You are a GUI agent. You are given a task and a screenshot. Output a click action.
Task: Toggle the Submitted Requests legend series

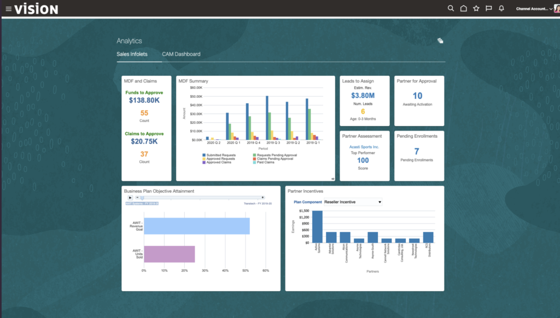(x=221, y=155)
